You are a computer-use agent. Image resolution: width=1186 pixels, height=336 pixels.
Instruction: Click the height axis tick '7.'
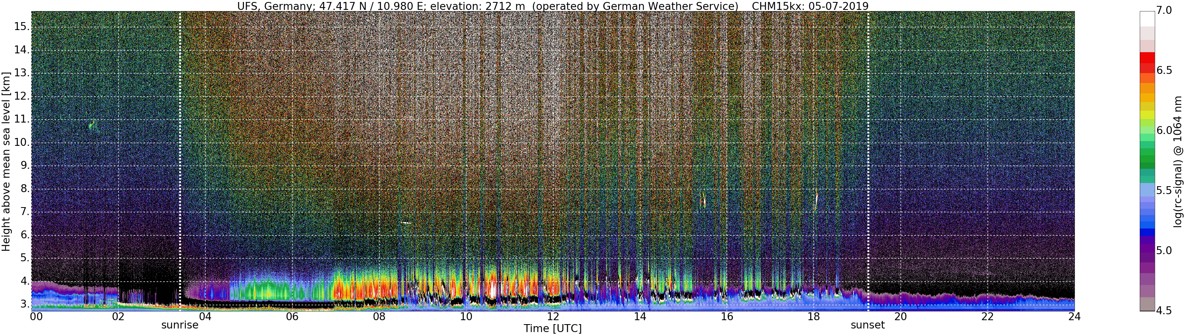tap(25, 212)
